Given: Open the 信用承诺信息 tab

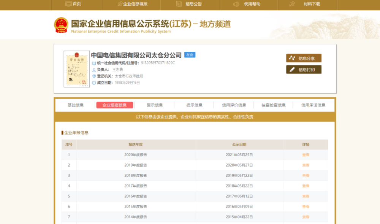Looking at the screenshot, I should 313,105.
